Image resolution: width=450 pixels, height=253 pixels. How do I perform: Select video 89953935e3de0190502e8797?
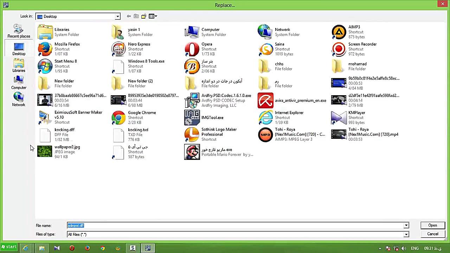(145, 100)
